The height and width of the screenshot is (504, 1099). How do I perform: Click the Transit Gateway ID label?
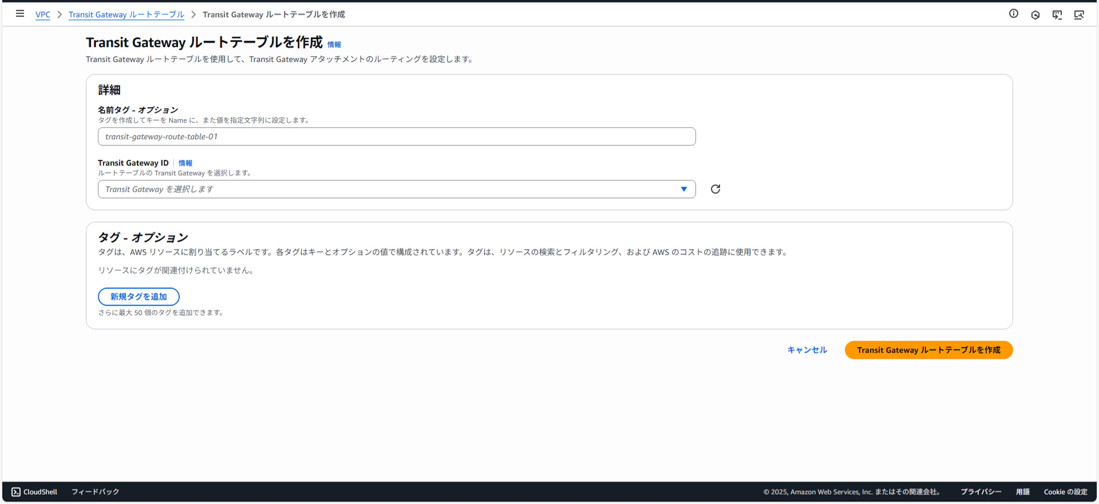tap(133, 163)
